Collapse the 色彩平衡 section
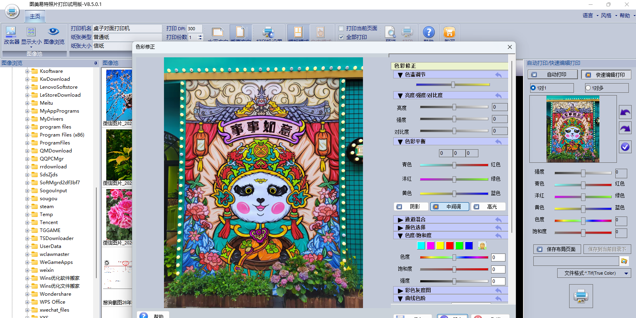636x318 pixels. [x=400, y=142]
